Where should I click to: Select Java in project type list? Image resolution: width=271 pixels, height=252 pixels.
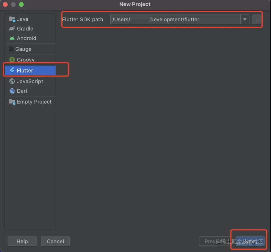pyautogui.click(x=30, y=19)
